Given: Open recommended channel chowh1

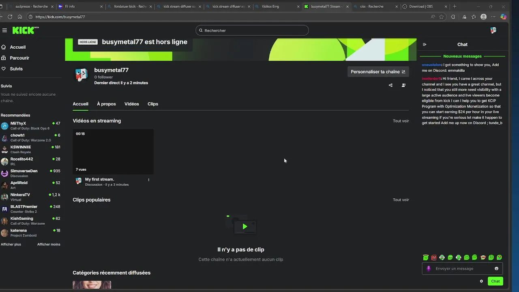Looking at the screenshot, I should [x=30, y=137].
